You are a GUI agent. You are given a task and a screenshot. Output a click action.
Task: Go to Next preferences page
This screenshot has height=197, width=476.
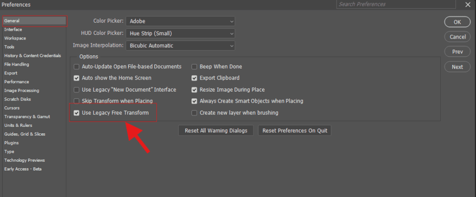[457, 67]
